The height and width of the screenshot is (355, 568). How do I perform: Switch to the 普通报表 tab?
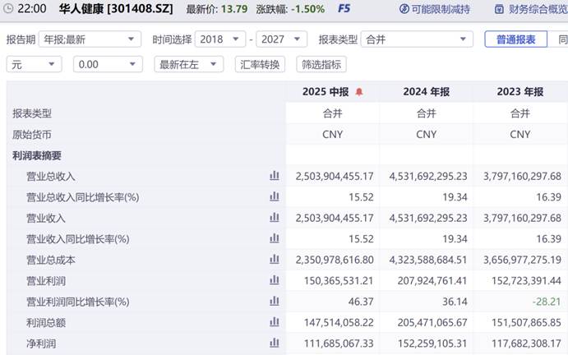point(515,39)
